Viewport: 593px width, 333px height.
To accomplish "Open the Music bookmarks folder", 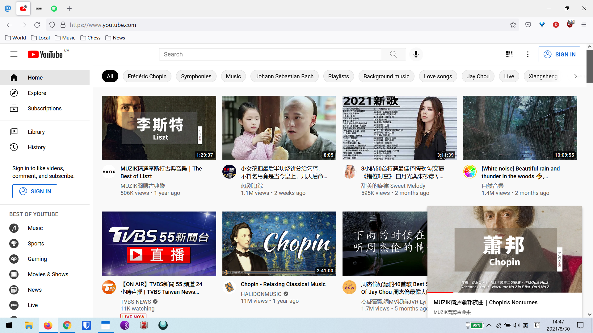I will [x=65, y=38].
